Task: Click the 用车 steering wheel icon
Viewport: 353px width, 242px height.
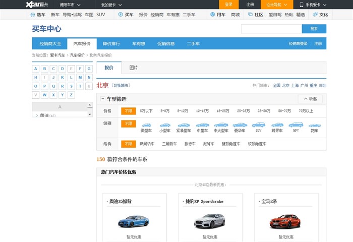Action: point(212,15)
